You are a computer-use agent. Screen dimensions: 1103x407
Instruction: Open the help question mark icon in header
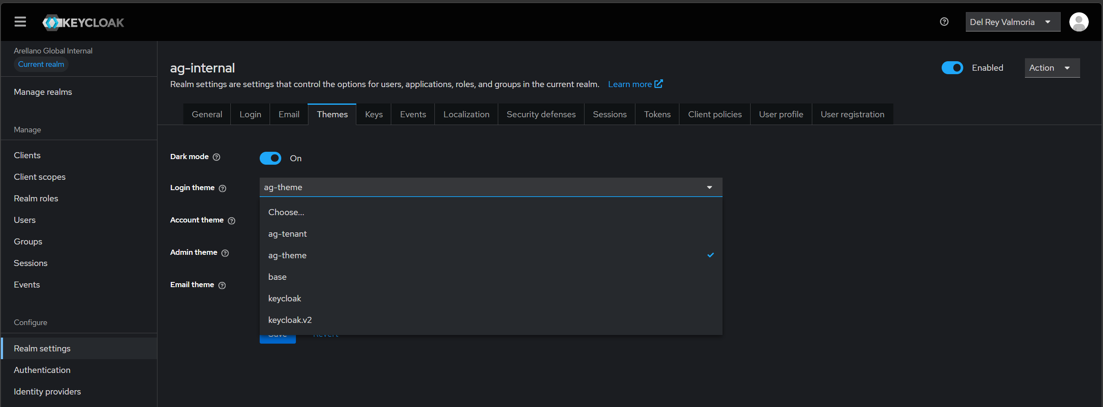pyautogui.click(x=944, y=22)
